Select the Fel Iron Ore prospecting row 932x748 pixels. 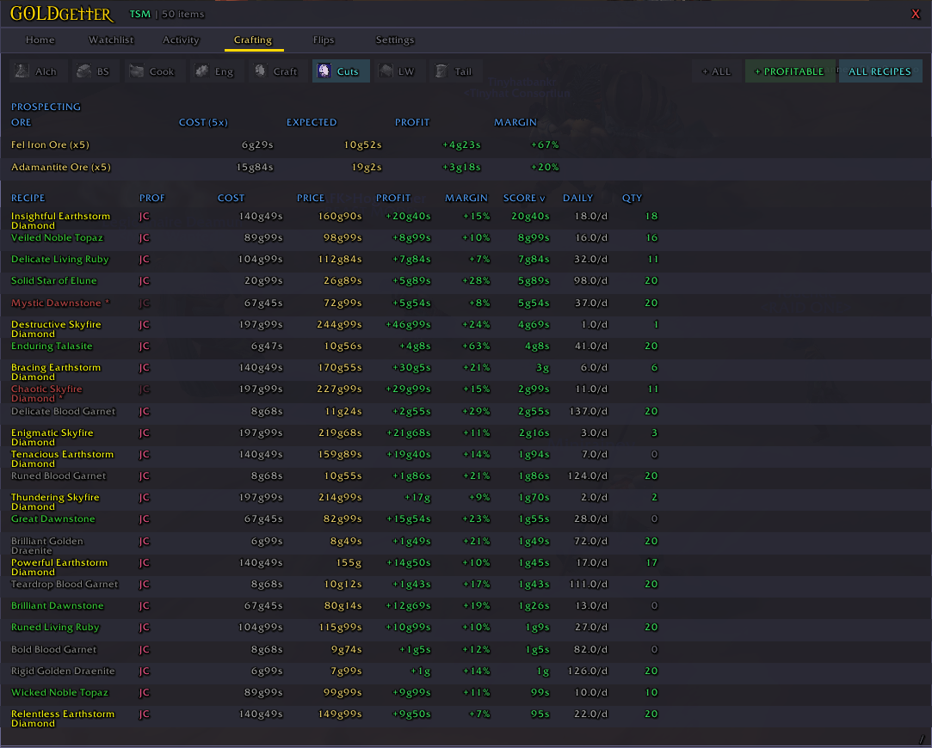coord(50,144)
